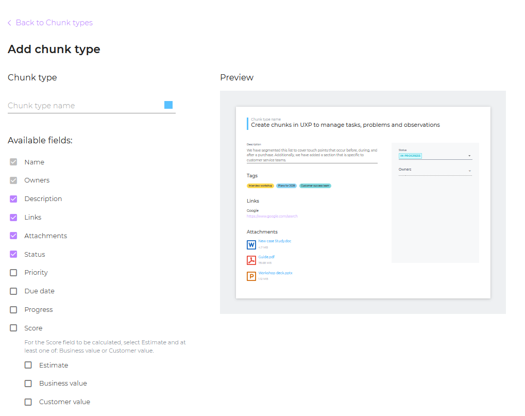Toggle the Name checkbox
The width and height of the screenshot is (525, 416).
13,162
